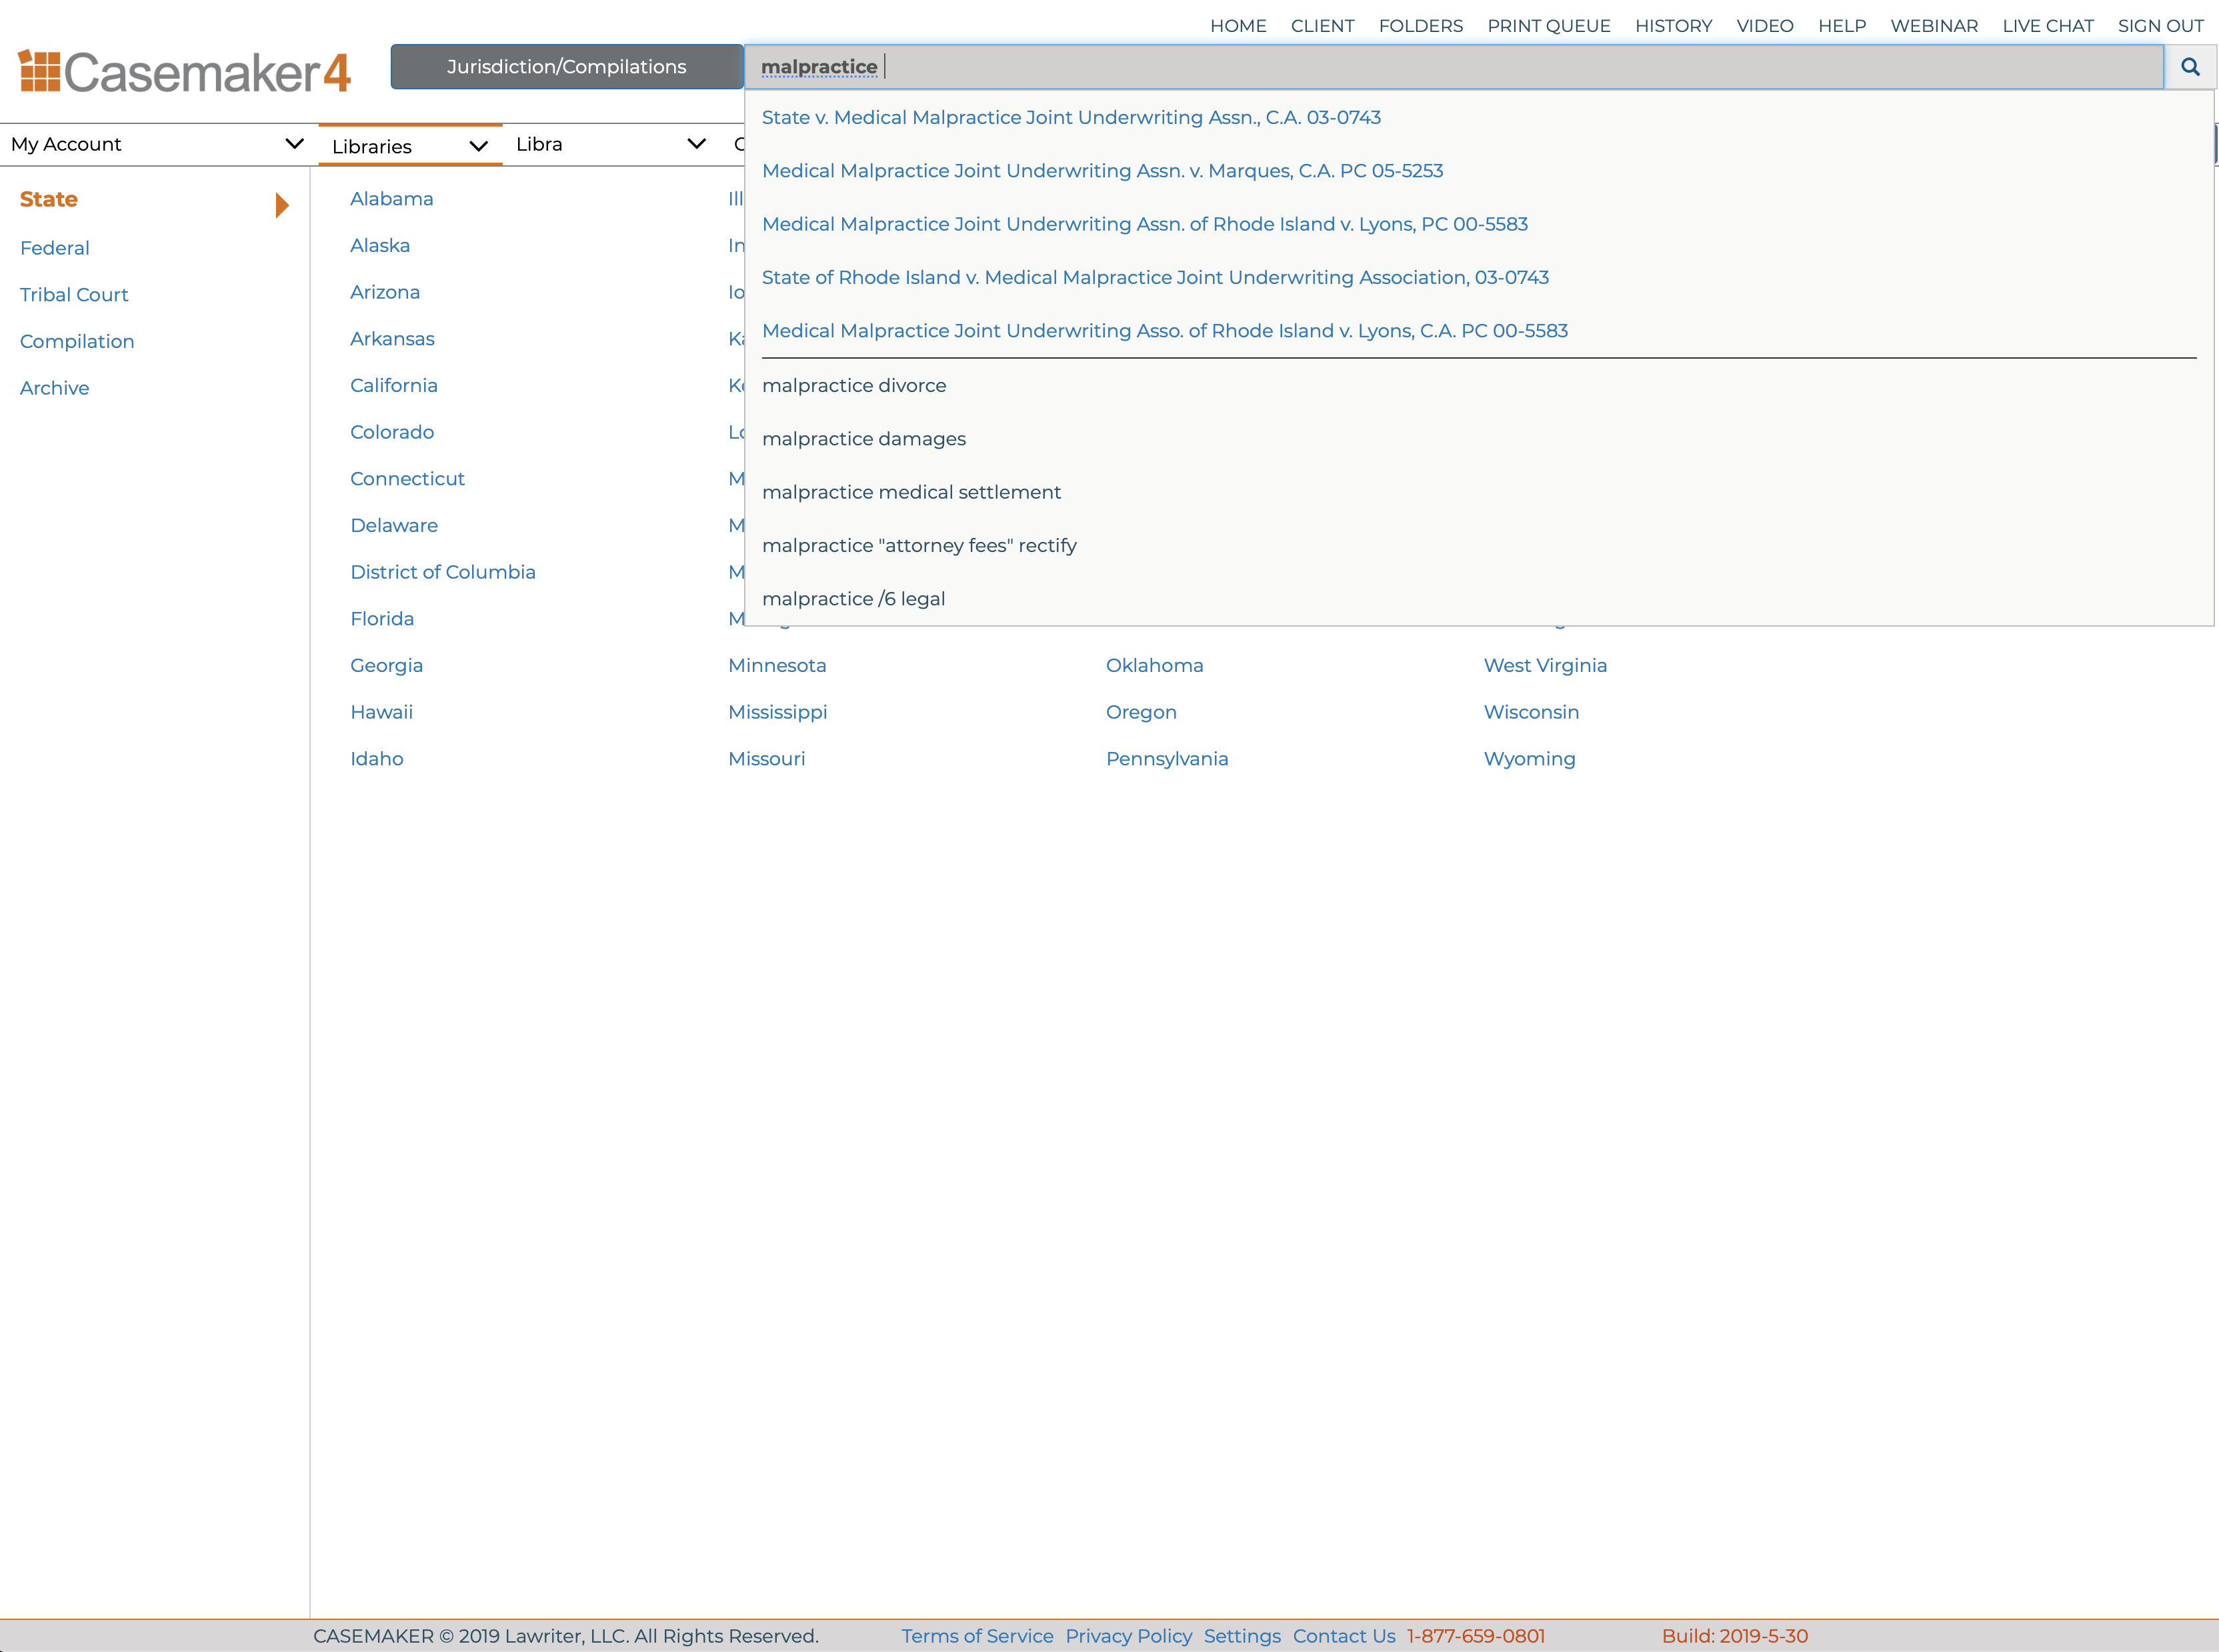The width and height of the screenshot is (2219, 1652).
Task: Open LIVE CHAT from top menu
Action: 2047,26
